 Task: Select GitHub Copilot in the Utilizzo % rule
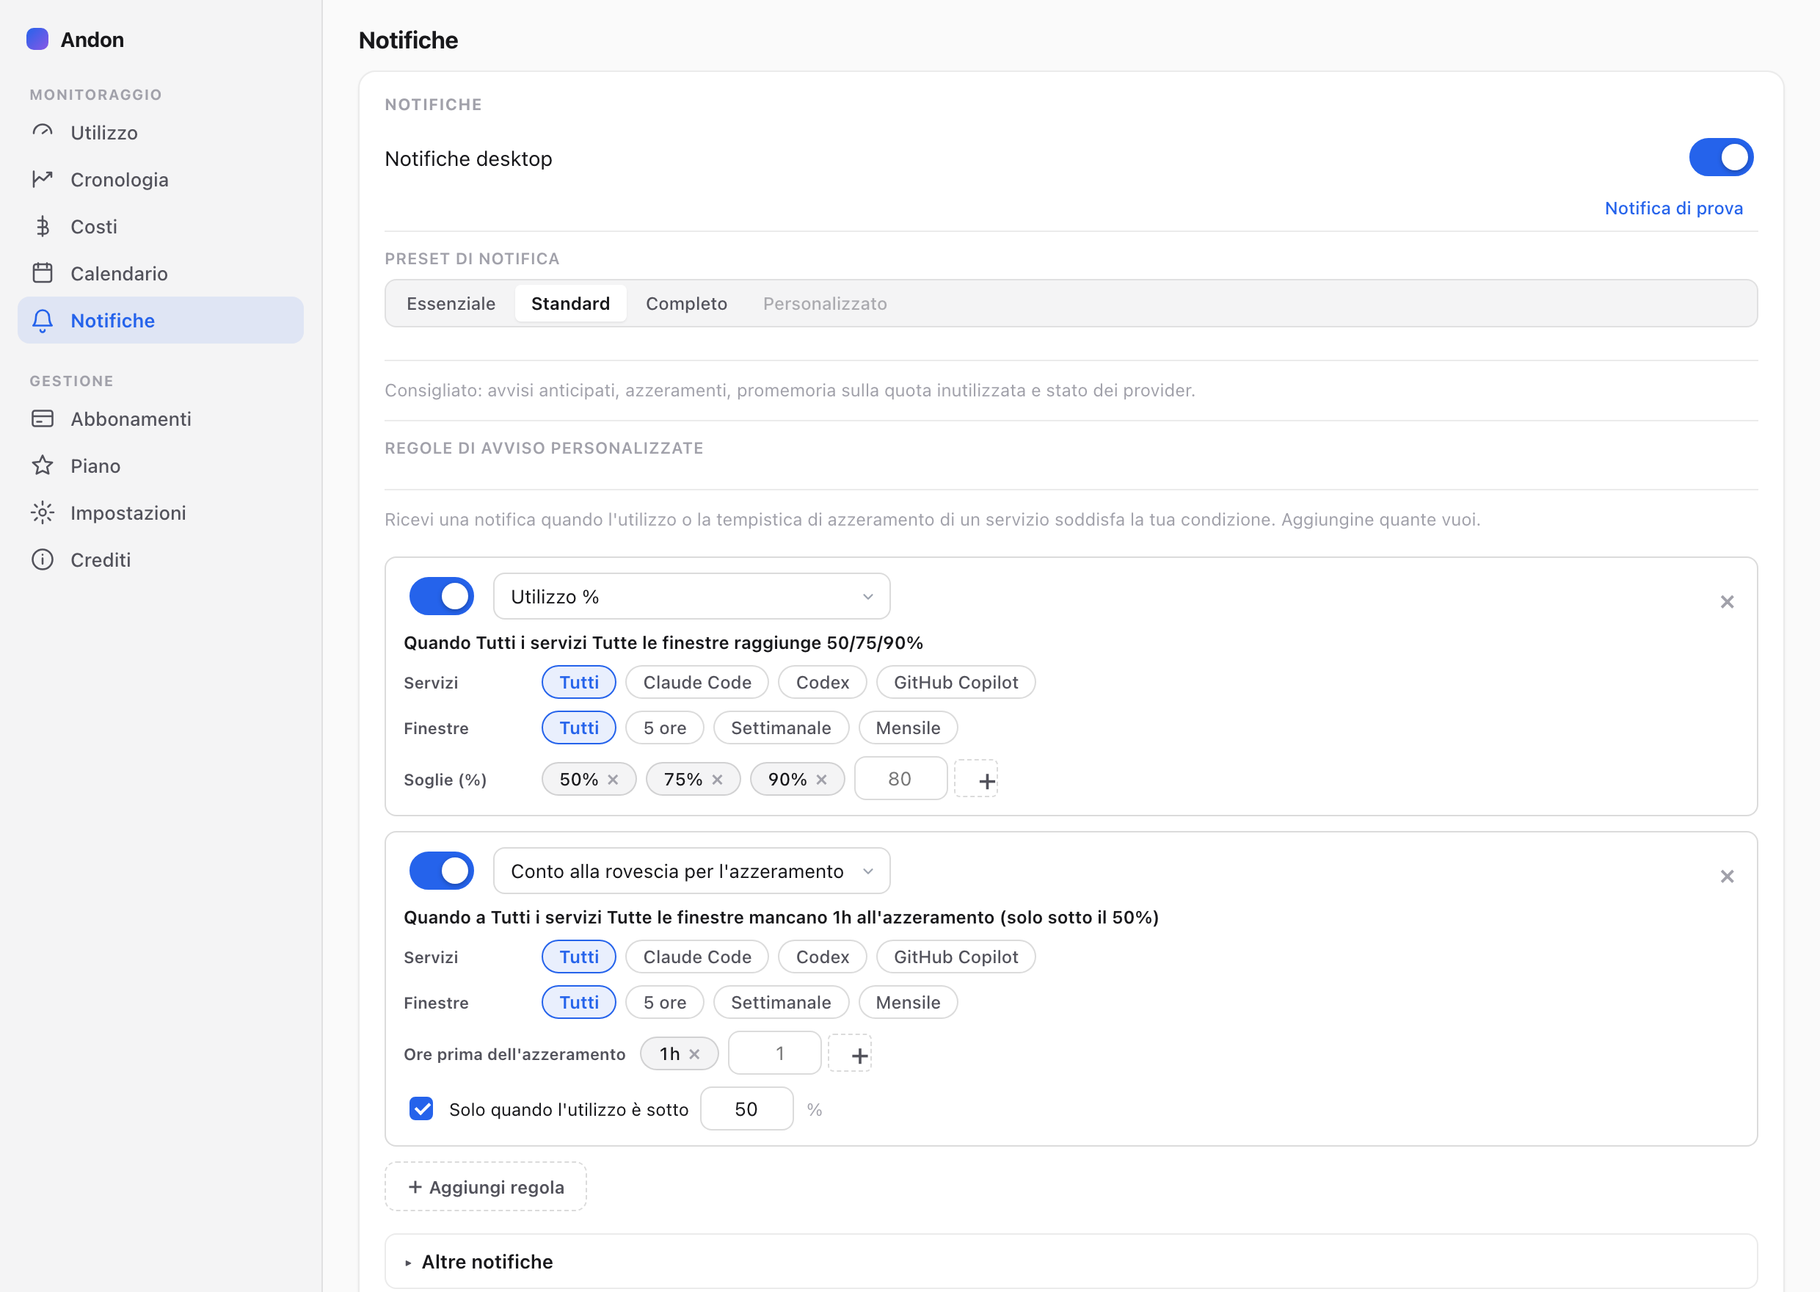955,682
